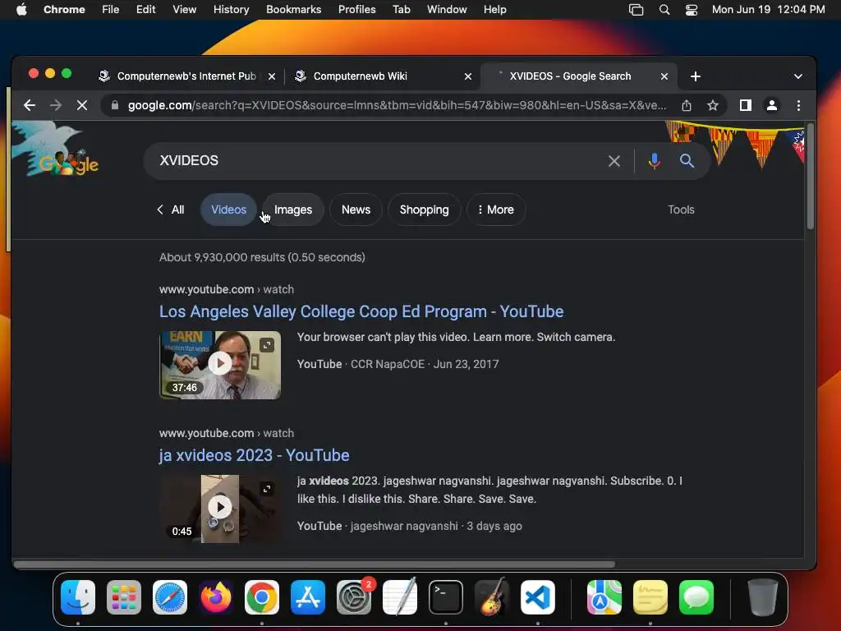Select the Videos filter chip

coord(228,210)
